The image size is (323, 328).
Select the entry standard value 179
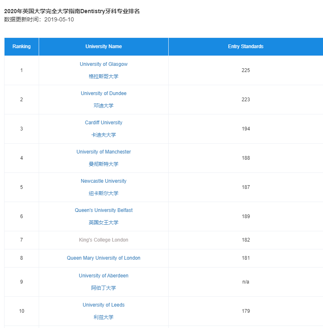(246, 311)
